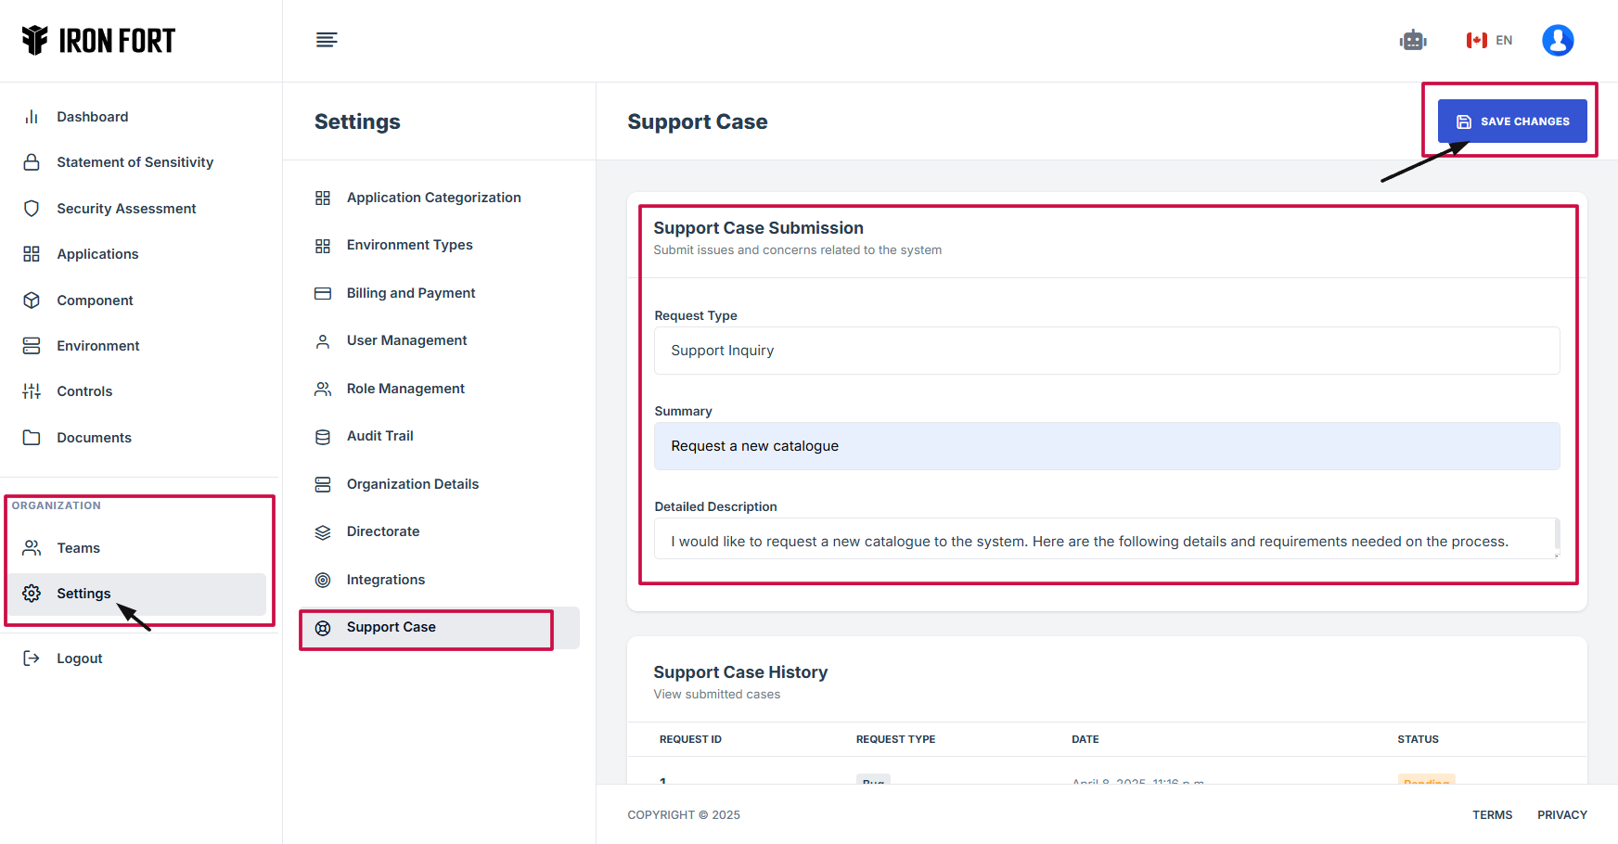1618x844 pixels.
Task: Click the user profile avatar
Action: tap(1557, 40)
